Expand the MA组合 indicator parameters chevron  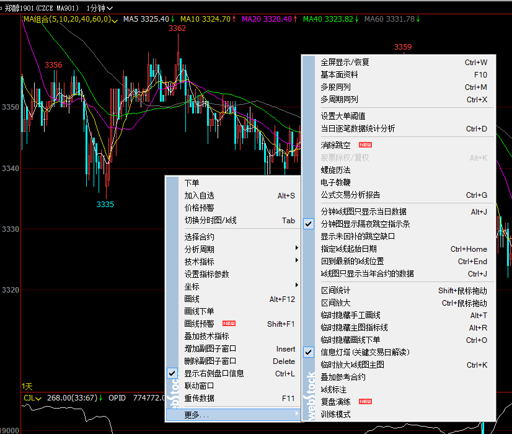click(115, 20)
